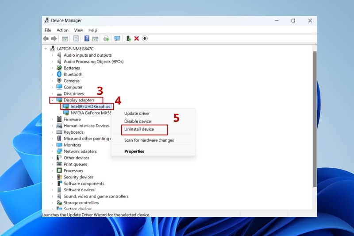Image resolution: width=354 pixels, height=236 pixels.
Task: Collapse the Display adapters chevron
Action: coord(52,100)
